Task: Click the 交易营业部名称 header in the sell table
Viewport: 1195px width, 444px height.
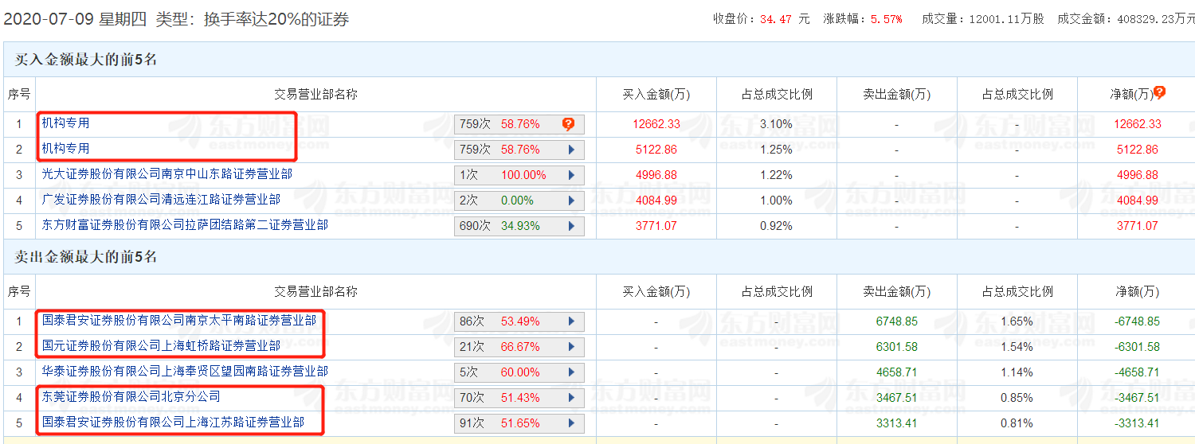Action: point(316,291)
